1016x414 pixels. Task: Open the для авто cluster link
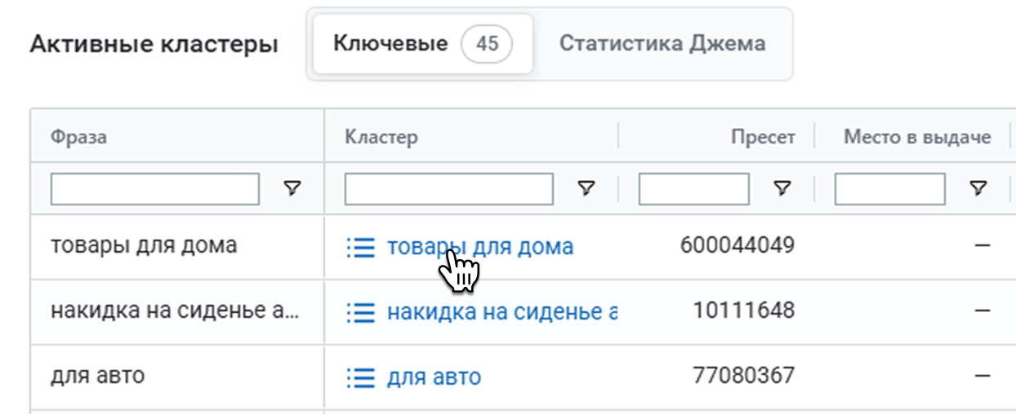point(434,377)
